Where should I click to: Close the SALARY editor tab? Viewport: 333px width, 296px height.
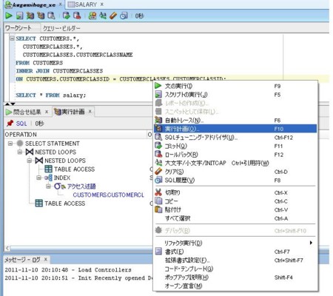(x=102, y=4)
